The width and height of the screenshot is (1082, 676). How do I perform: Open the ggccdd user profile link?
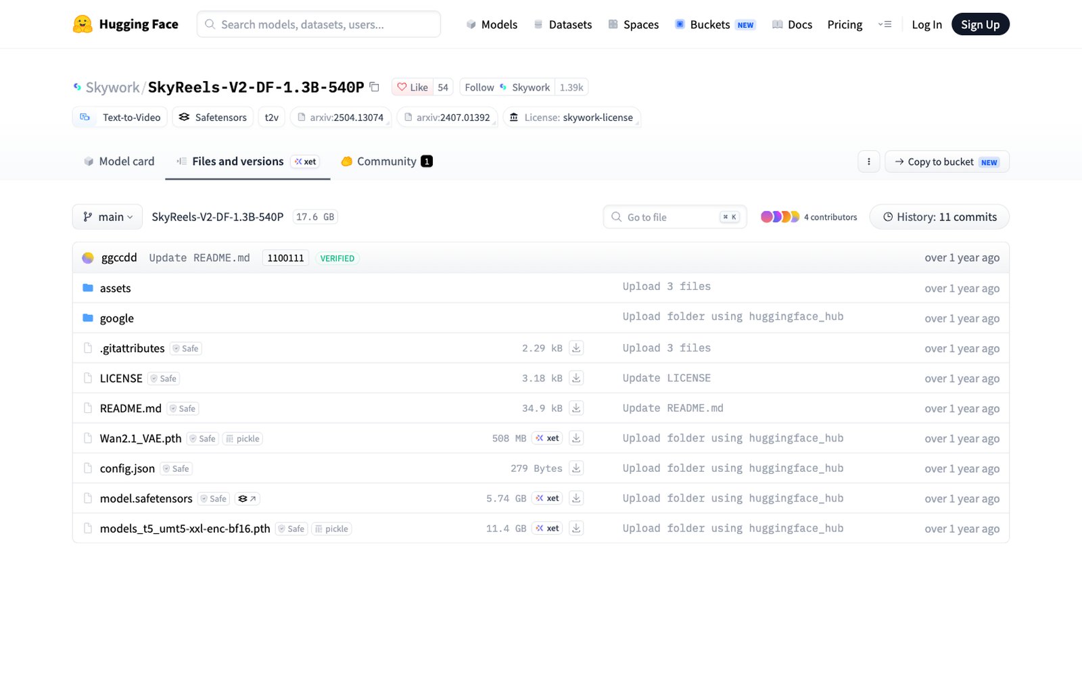pyautogui.click(x=119, y=258)
